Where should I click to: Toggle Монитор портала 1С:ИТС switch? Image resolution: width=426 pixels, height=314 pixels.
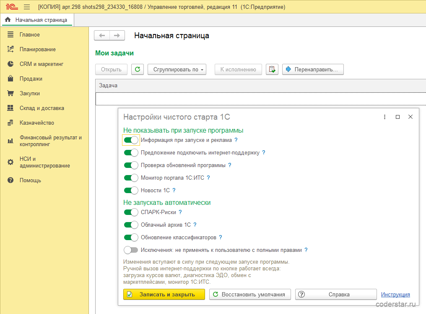(131, 178)
